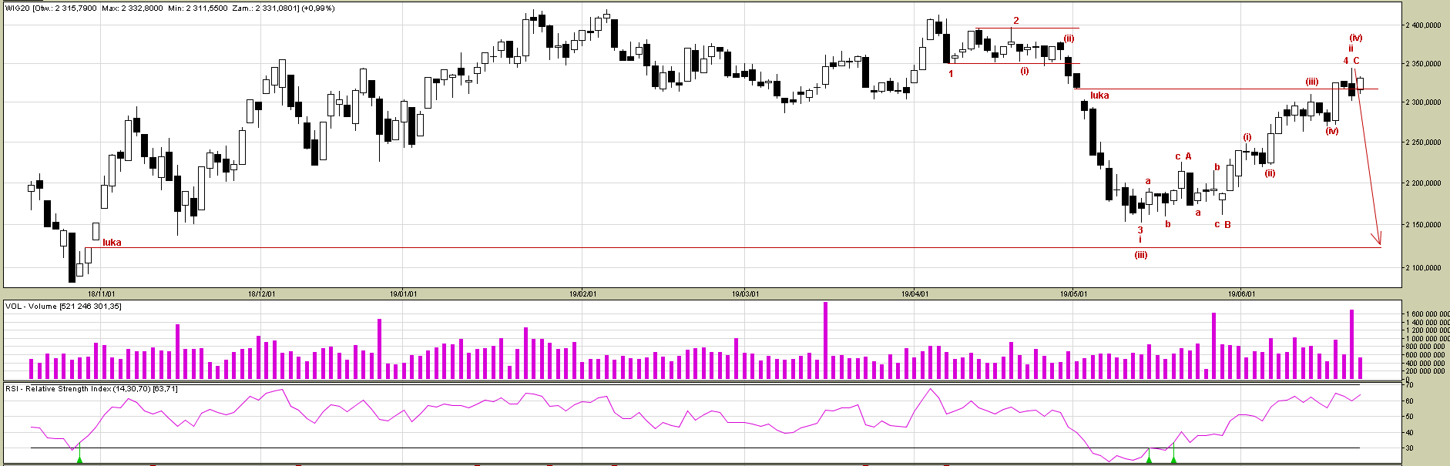Click the final volume bar on the right

1360,368
